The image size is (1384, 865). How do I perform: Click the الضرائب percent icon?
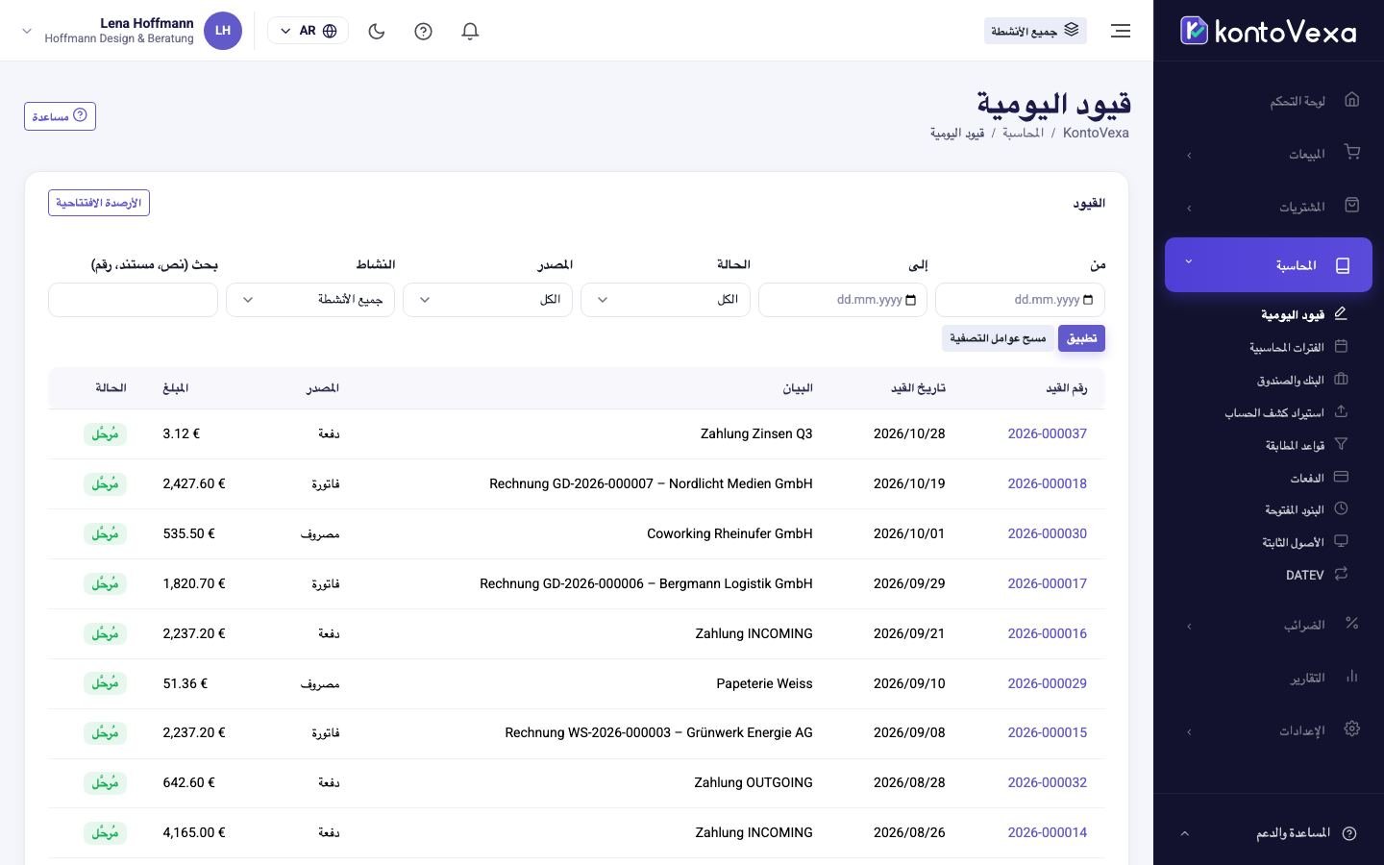click(x=1351, y=624)
